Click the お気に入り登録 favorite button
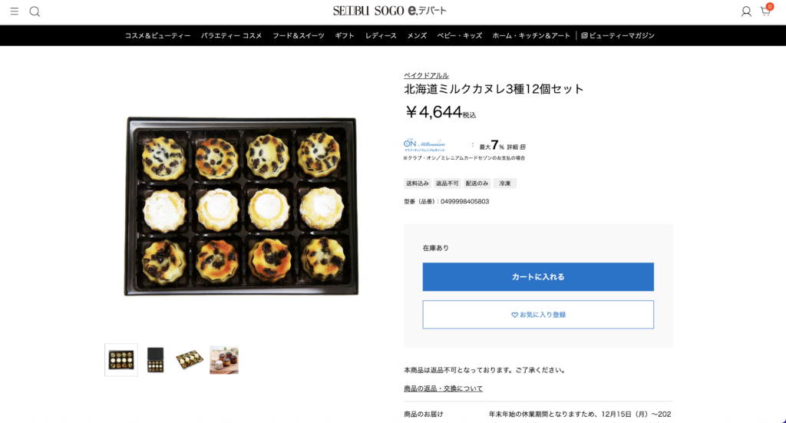Viewport: 786px width, 423px height. click(x=538, y=315)
